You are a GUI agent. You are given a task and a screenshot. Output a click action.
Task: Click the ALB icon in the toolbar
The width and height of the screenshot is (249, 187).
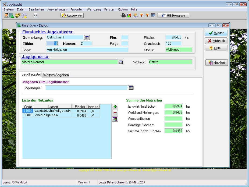coord(35,15)
